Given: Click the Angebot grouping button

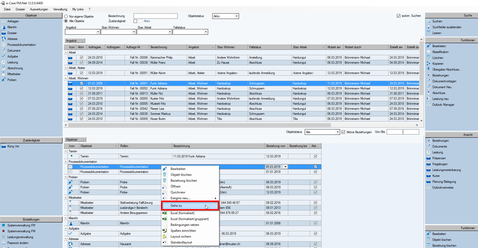Looking at the screenshot, I should point(75,41).
